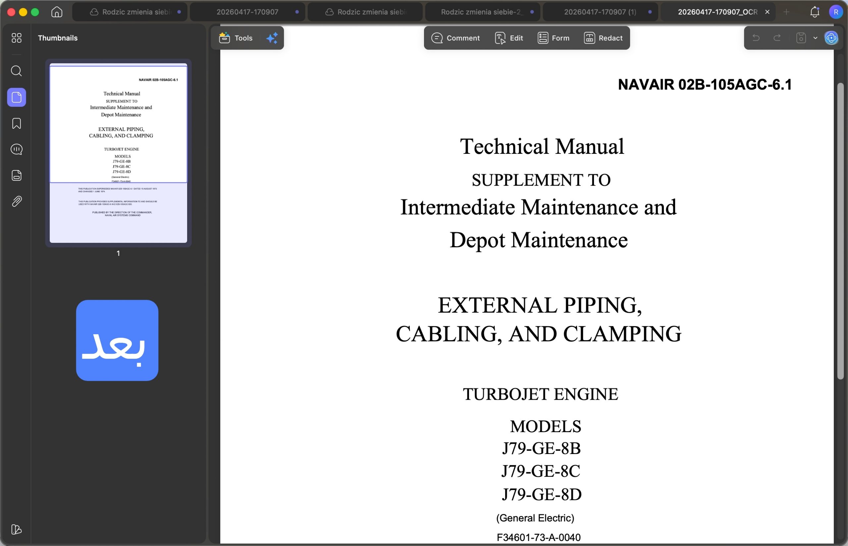Click the undo arrow icon
Viewport: 848px width, 546px height.
756,38
